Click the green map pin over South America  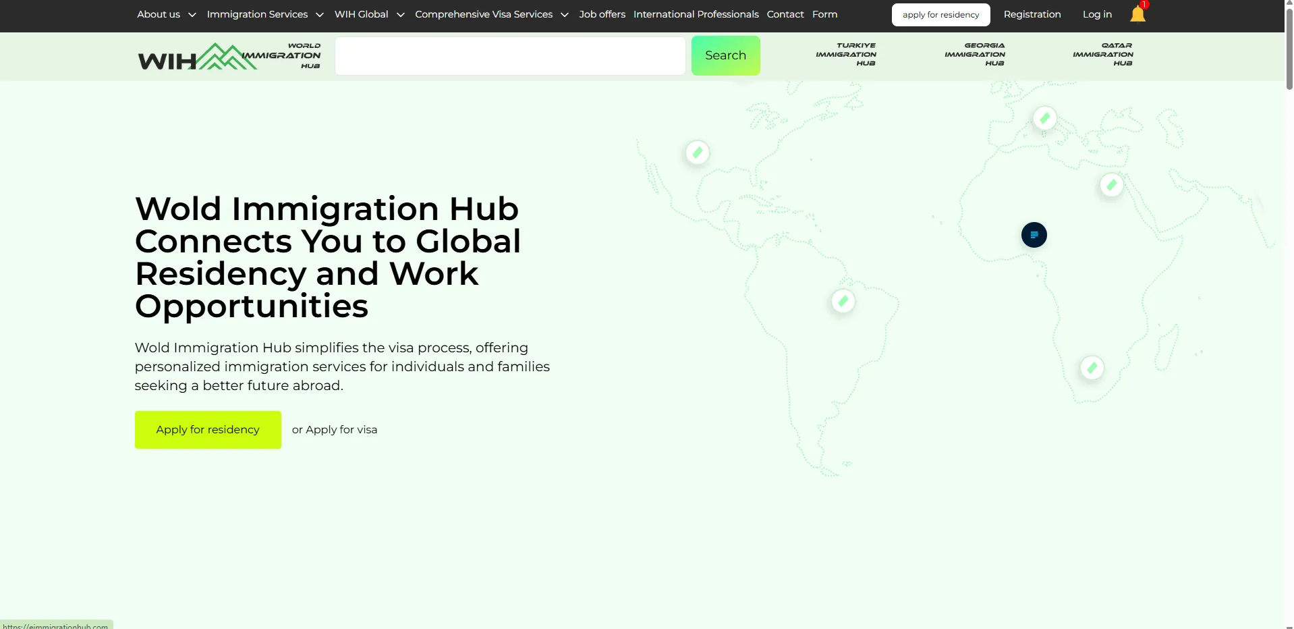843,301
